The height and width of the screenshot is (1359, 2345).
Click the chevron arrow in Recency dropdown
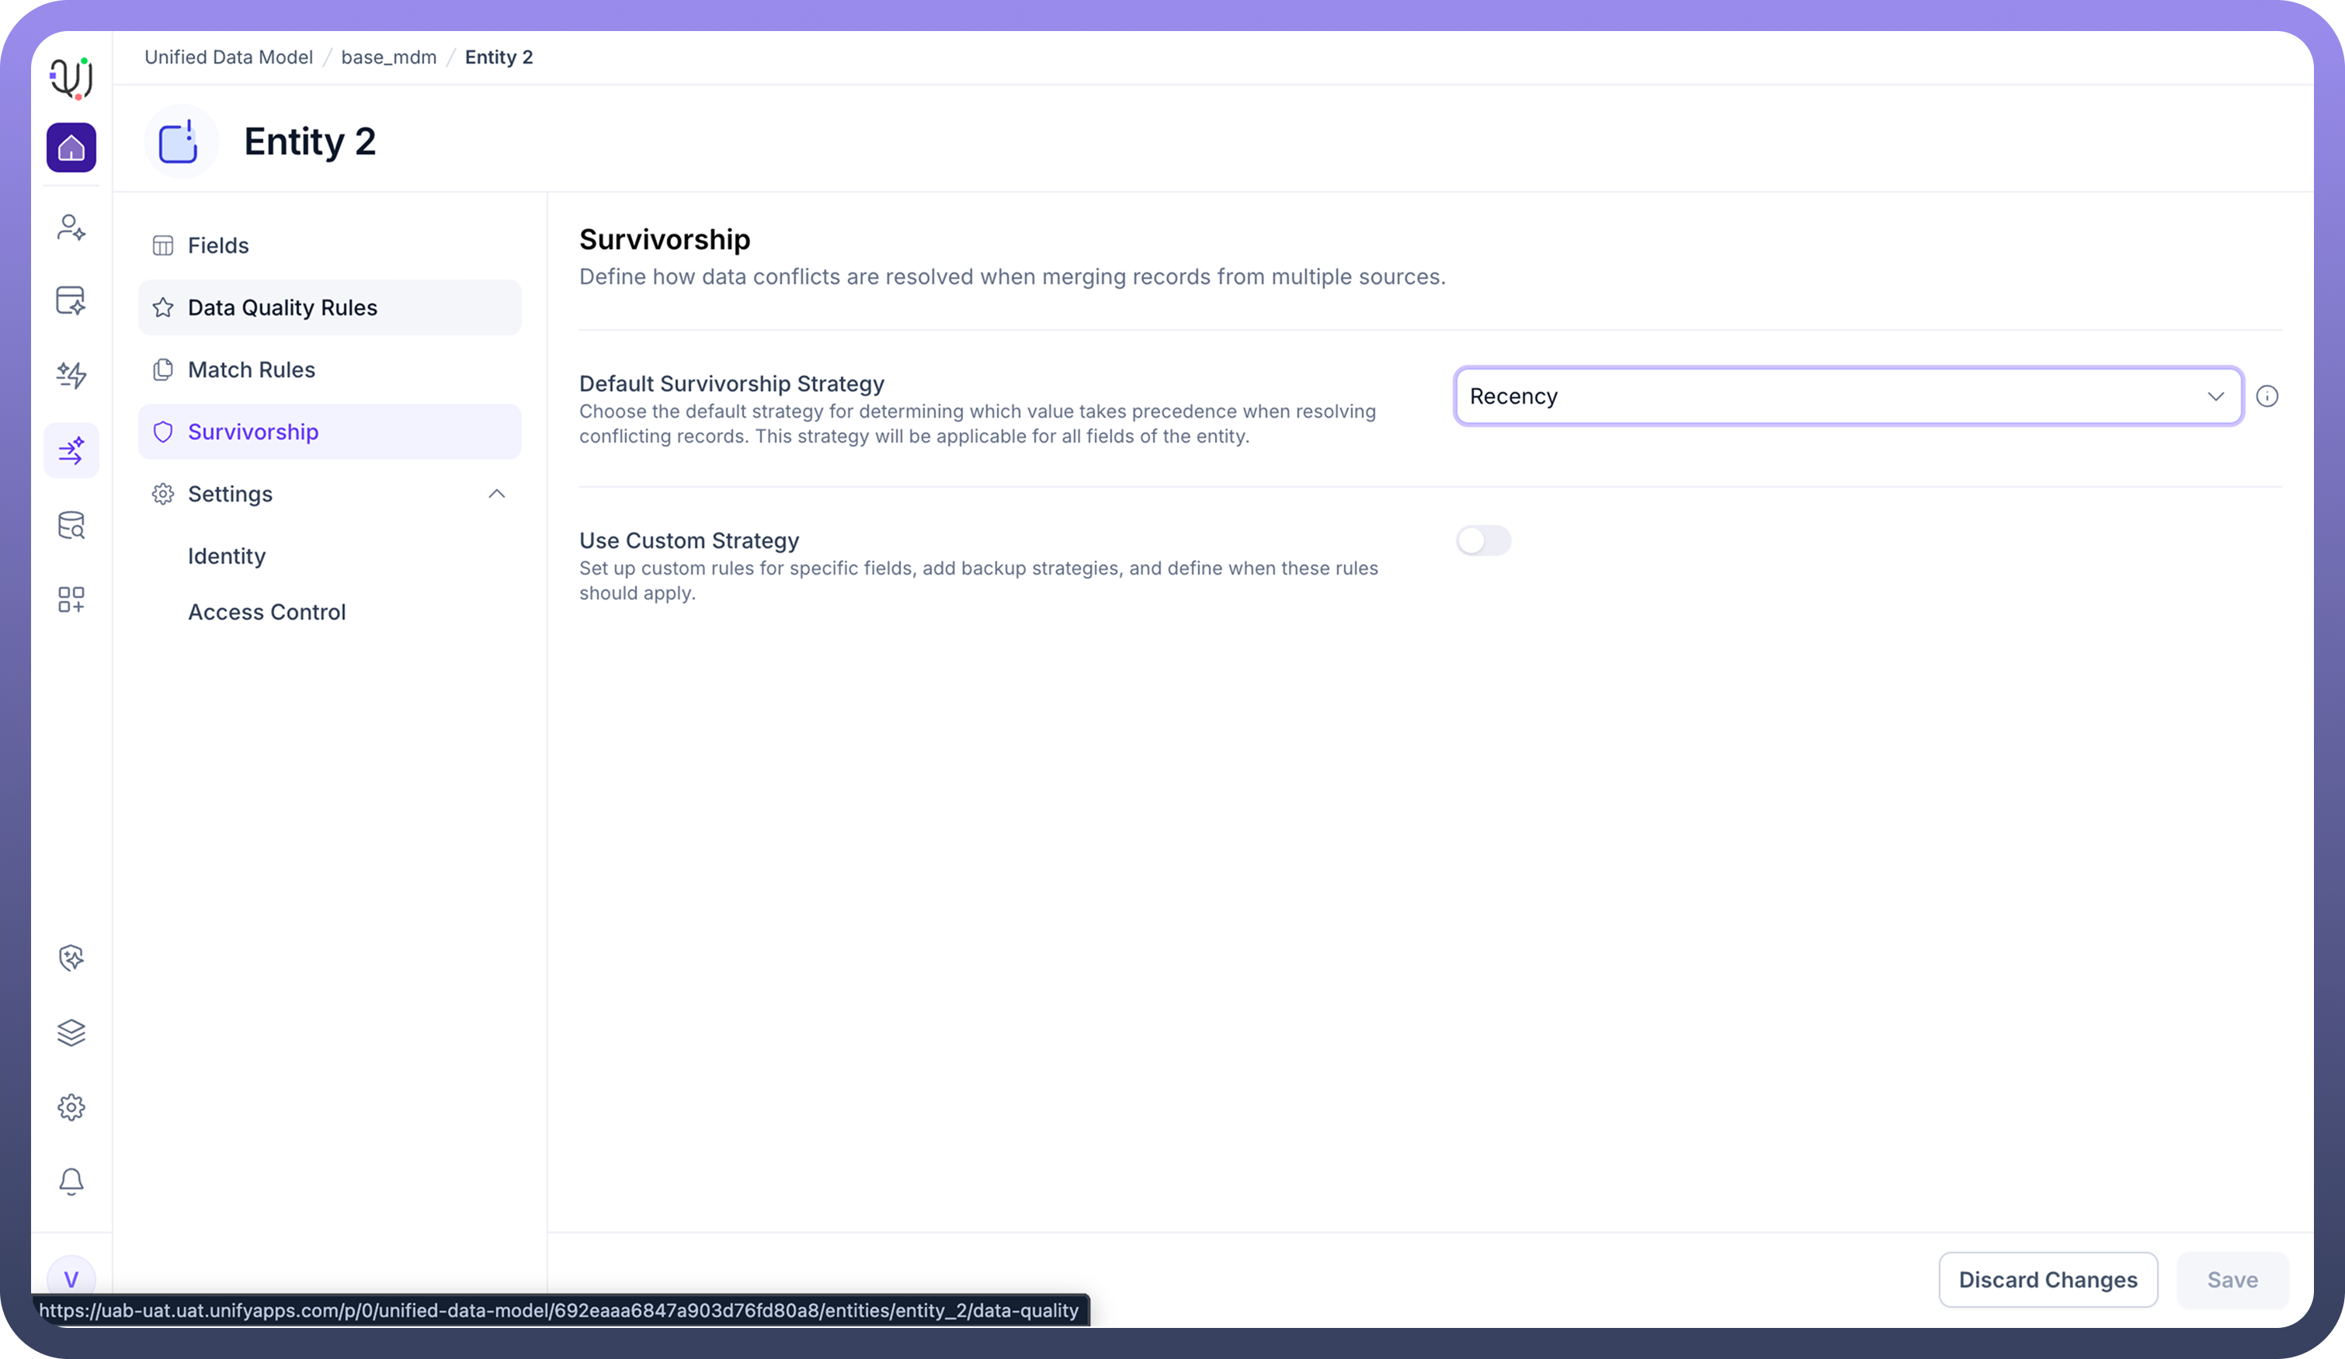(2215, 397)
